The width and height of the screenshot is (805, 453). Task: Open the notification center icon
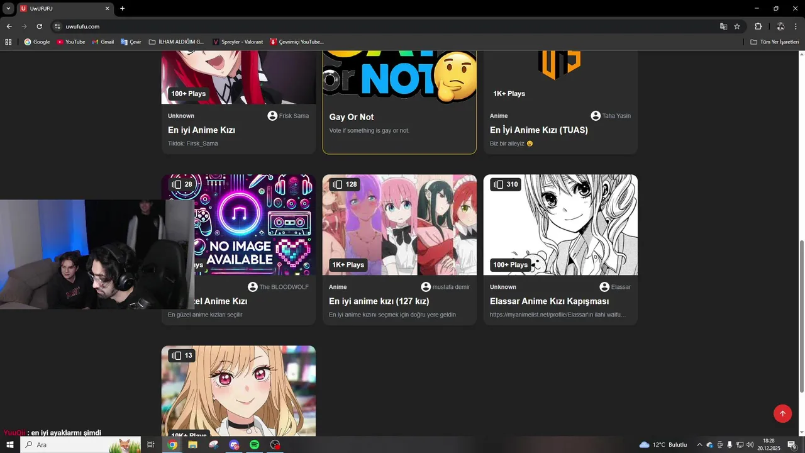792,445
